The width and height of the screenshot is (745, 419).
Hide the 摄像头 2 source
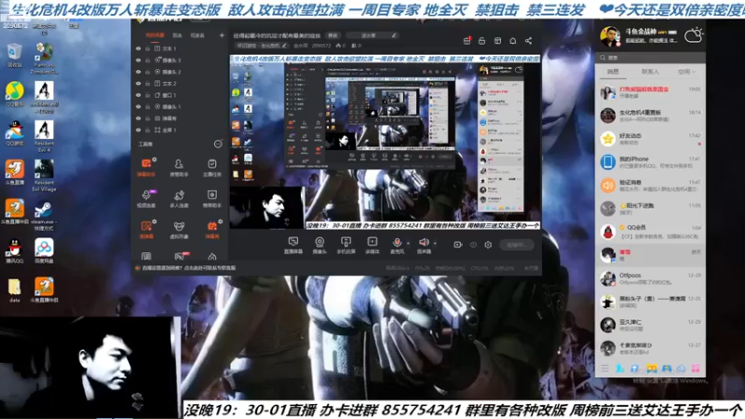coord(138,72)
